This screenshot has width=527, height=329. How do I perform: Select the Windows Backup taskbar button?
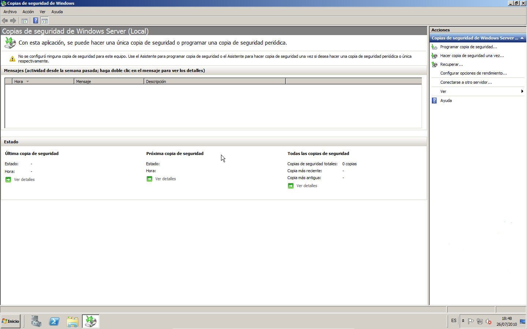90,321
